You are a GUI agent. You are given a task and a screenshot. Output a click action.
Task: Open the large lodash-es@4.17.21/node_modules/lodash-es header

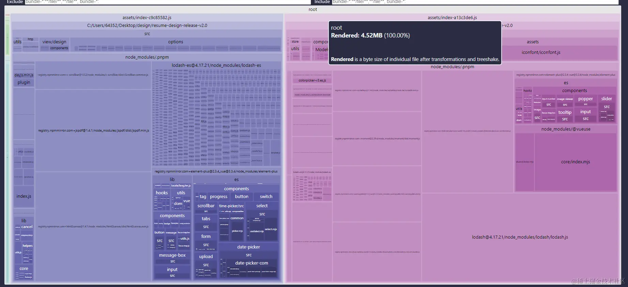(x=216, y=65)
